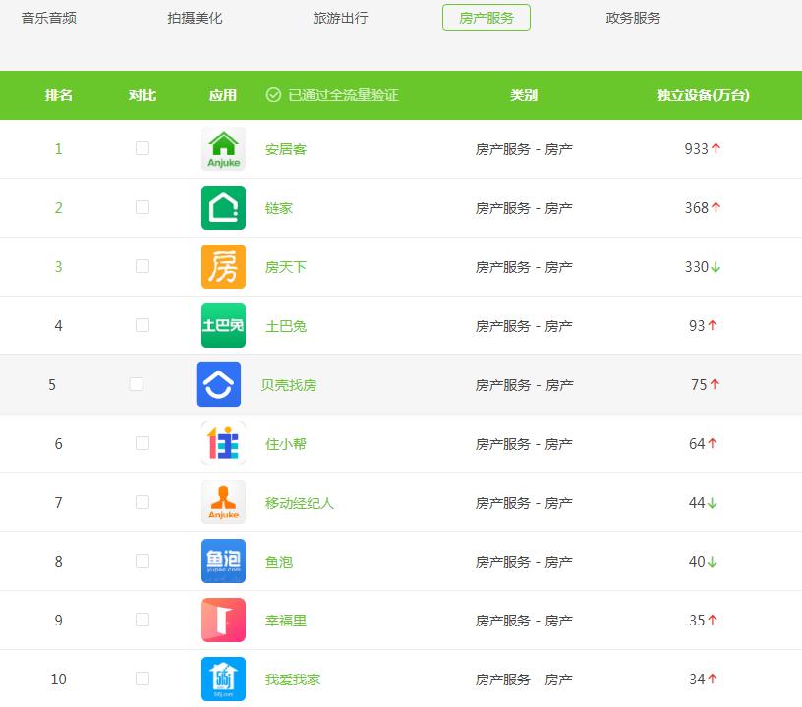Open the 土巴兔 app icon
This screenshot has width=802, height=707.
point(223,325)
